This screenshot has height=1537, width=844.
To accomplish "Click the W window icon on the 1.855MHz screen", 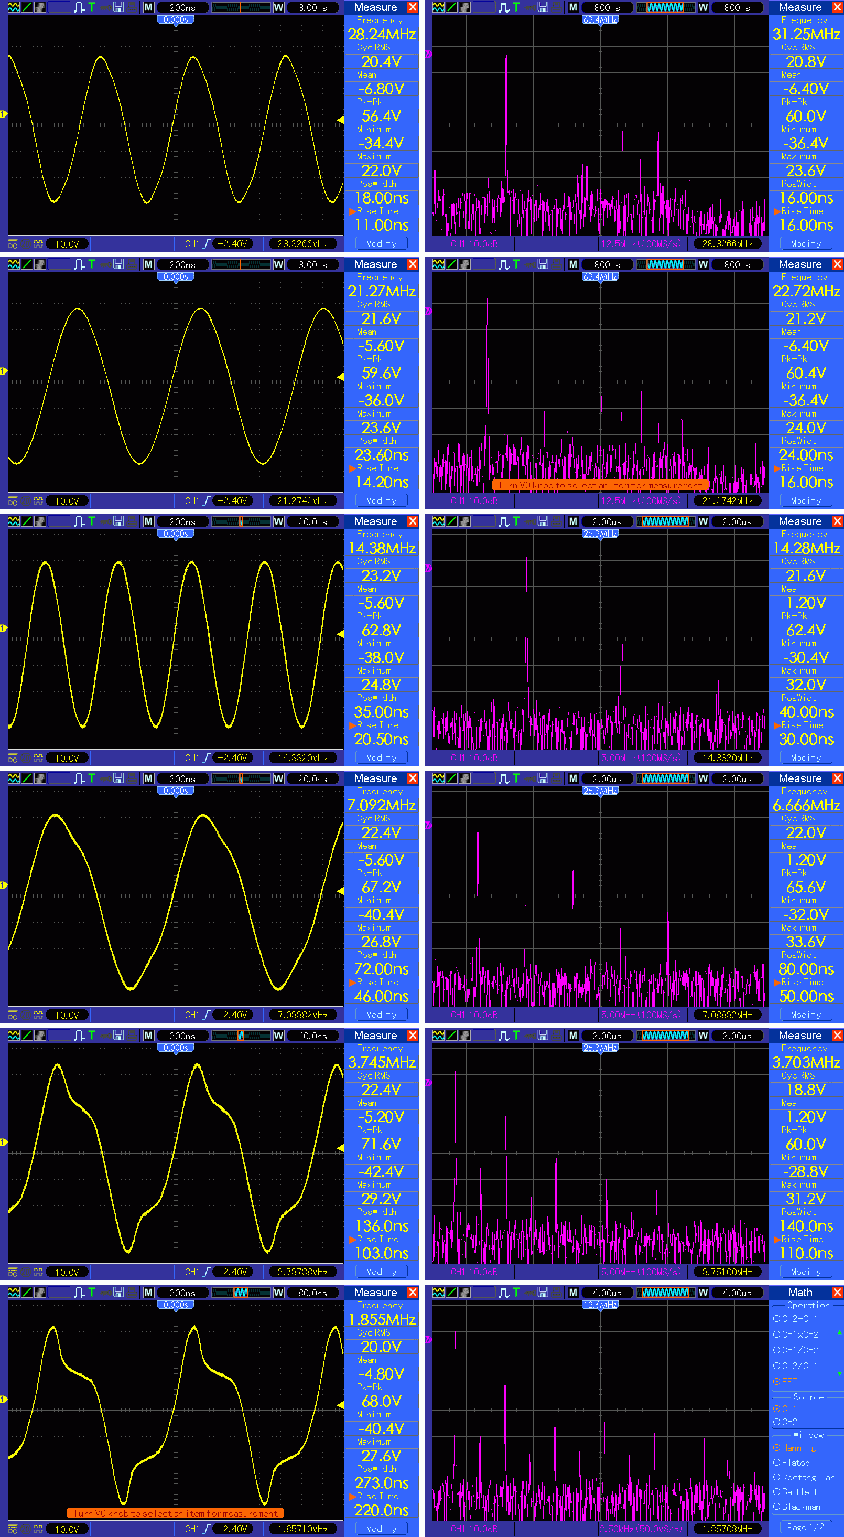I will tap(278, 1293).
